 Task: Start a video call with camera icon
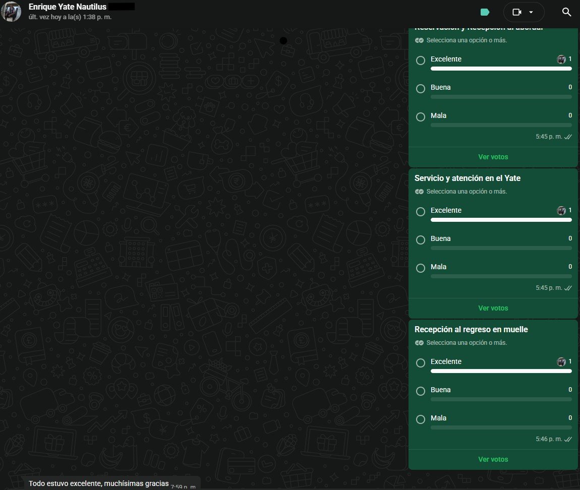pyautogui.click(x=517, y=12)
